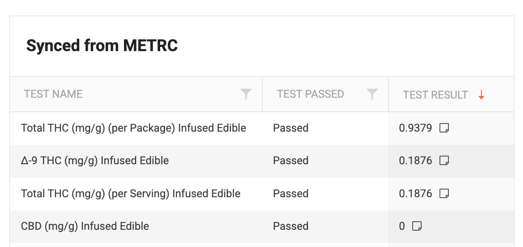Open the Test Name column filter
Screen dimensions: 523x247
246,94
